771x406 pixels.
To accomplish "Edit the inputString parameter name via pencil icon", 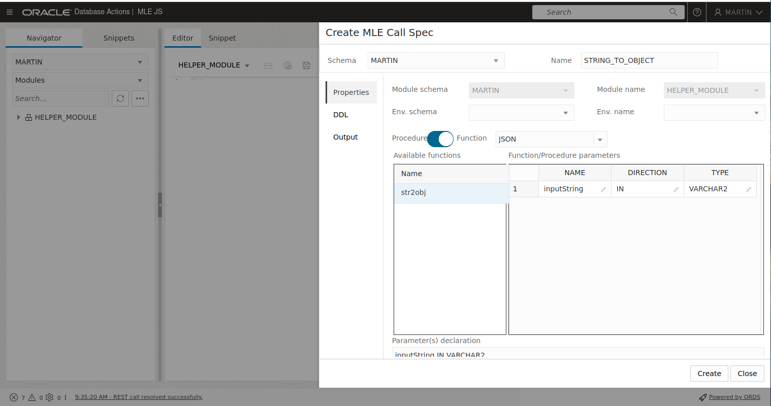I will [x=603, y=189].
